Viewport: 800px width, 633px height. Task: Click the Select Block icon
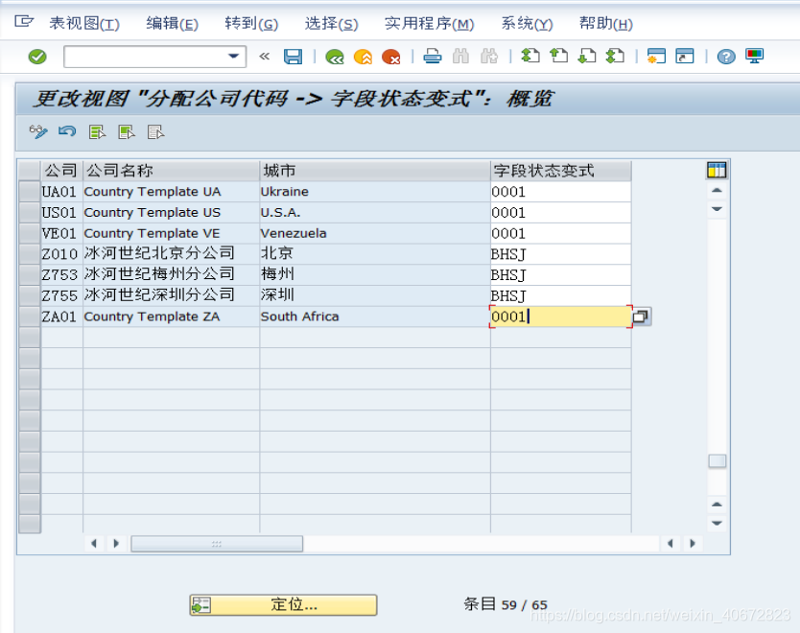tap(127, 132)
